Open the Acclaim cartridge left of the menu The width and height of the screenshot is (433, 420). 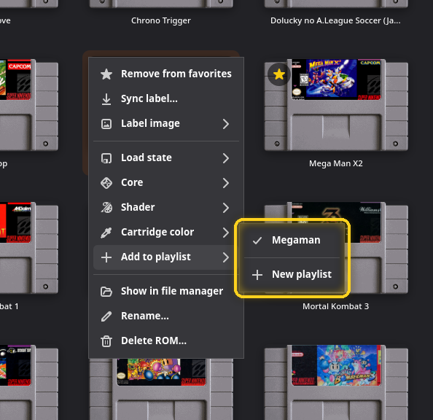click(29, 248)
